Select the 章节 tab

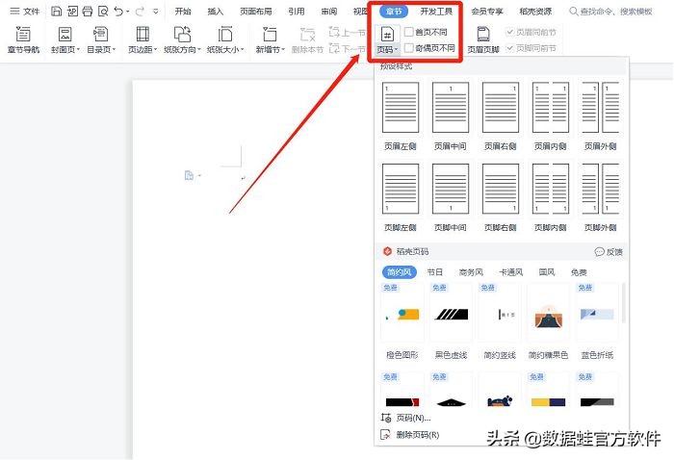(x=394, y=12)
